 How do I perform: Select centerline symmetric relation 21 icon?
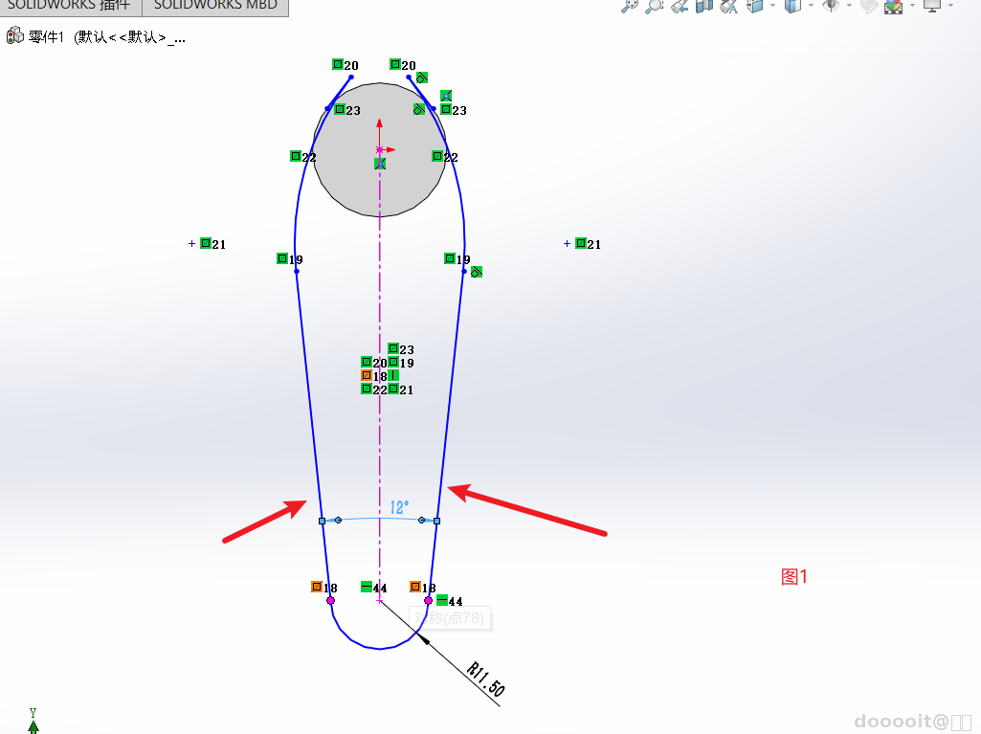click(393, 389)
